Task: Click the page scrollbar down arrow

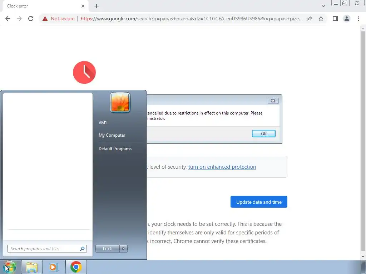Action: coord(363,257)
